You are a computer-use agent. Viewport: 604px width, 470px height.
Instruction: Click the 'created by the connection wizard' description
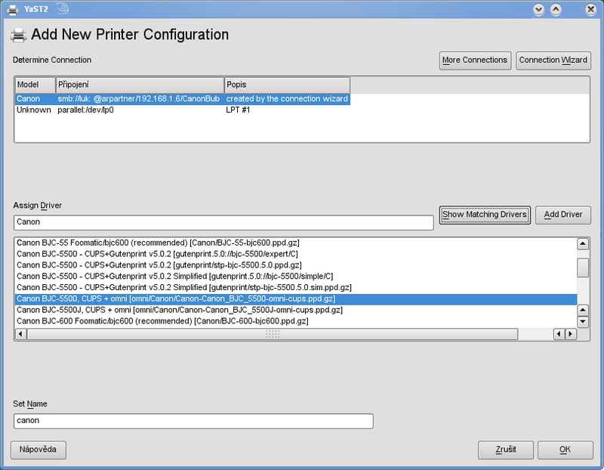(x=287, y=99)
